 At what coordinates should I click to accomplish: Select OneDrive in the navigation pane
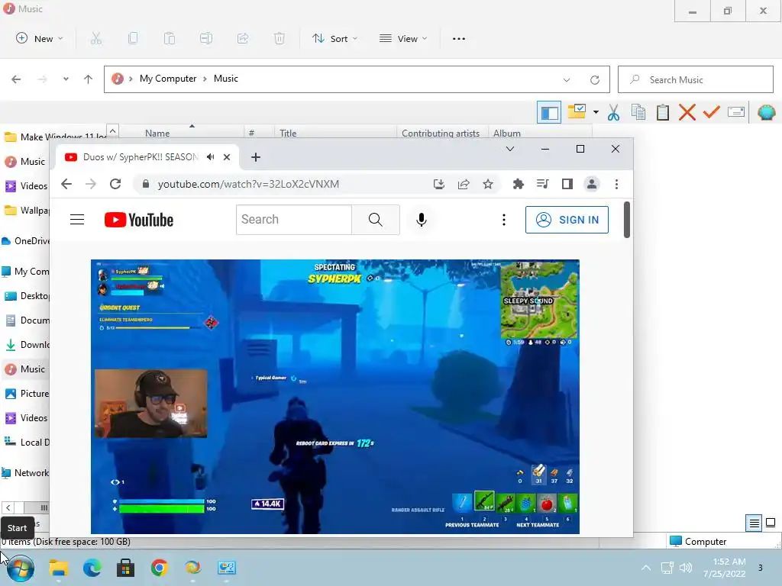coord(26,241)
